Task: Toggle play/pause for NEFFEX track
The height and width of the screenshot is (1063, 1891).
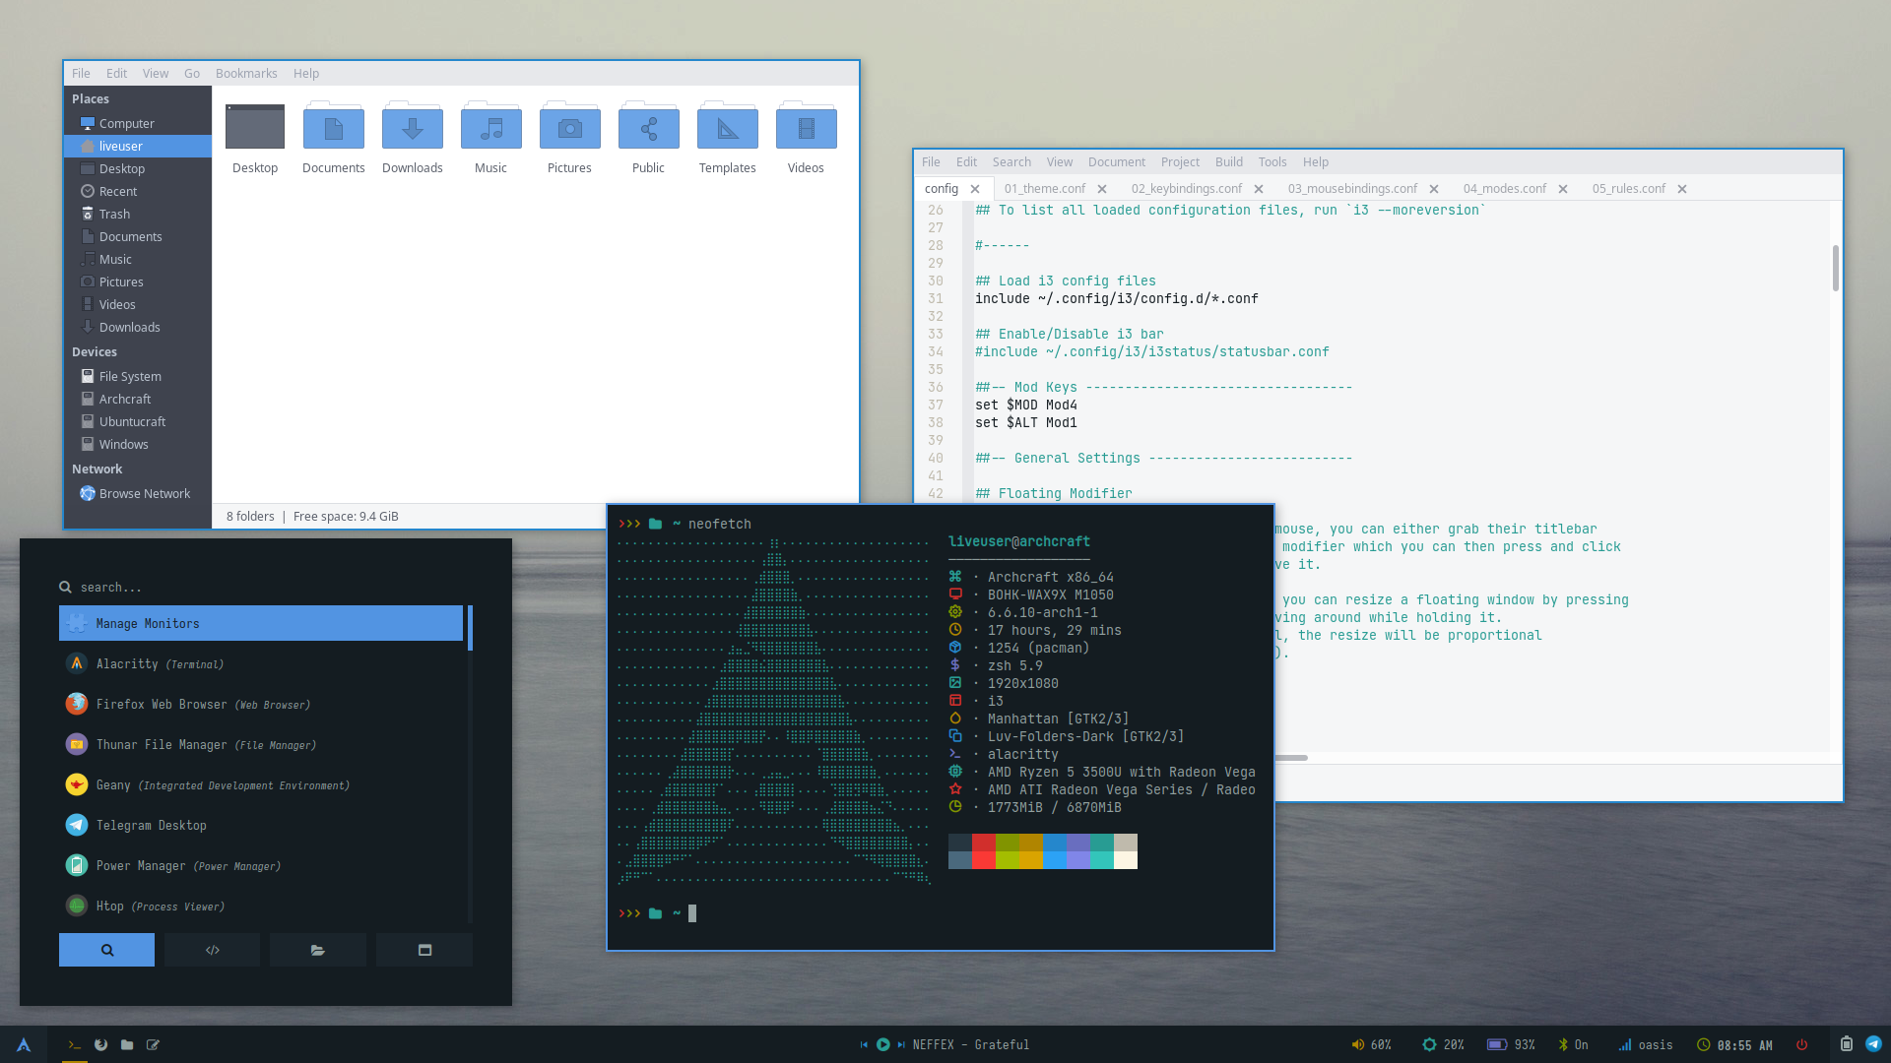Action: (x=882, y=1045)
